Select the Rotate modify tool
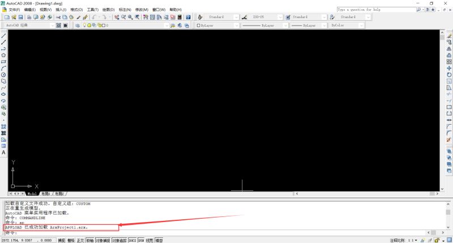 pyautogui.click(x=449, y=75)
